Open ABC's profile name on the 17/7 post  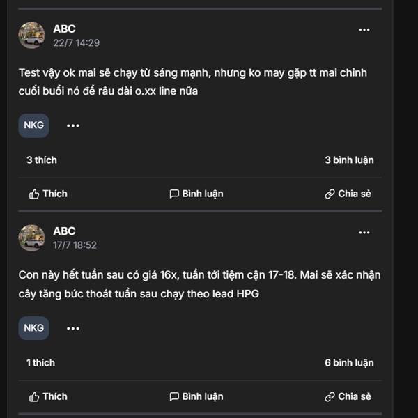[x=64, y=231]
